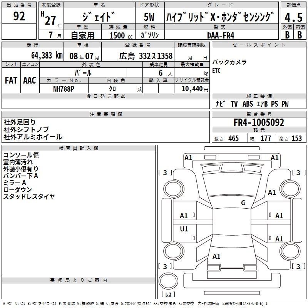Click the mileage value 64,383 km
Image resolution: width=308 pixels, height=308 pixels.
pyautogui.click(x=42, y=55)
